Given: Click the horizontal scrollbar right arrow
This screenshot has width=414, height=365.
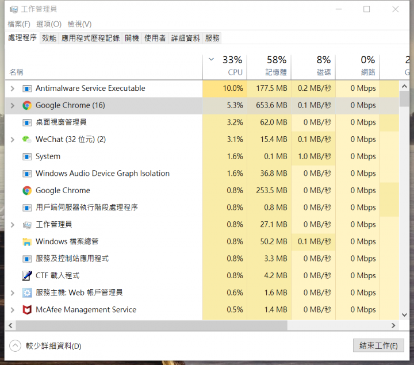Looking at the screenshot, I should (393, 325).
